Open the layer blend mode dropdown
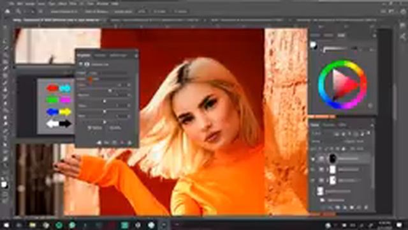This screenshot has height=230, width=408. pyautogui.click(x=325, y=142)
